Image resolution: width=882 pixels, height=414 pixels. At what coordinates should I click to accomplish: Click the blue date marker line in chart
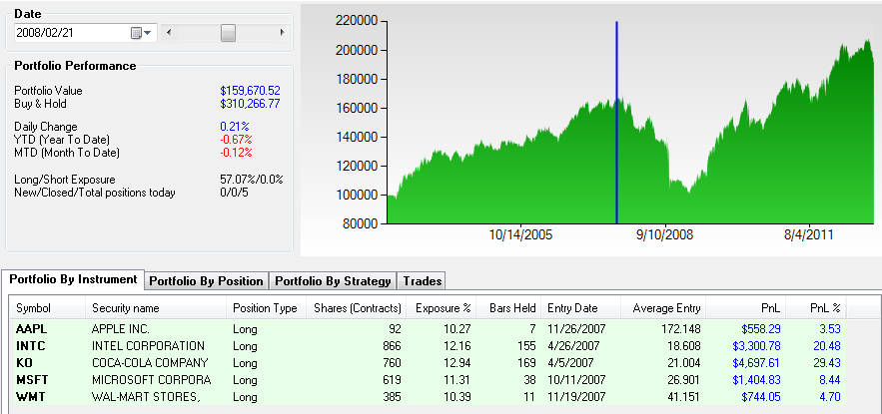[616, 120]
